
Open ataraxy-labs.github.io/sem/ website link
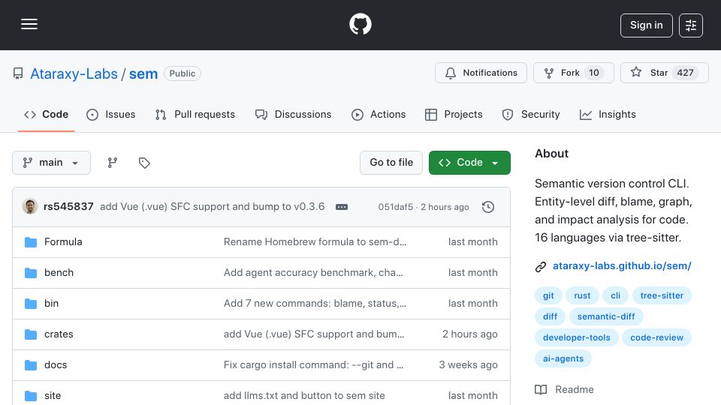click(x=622, y=265)
